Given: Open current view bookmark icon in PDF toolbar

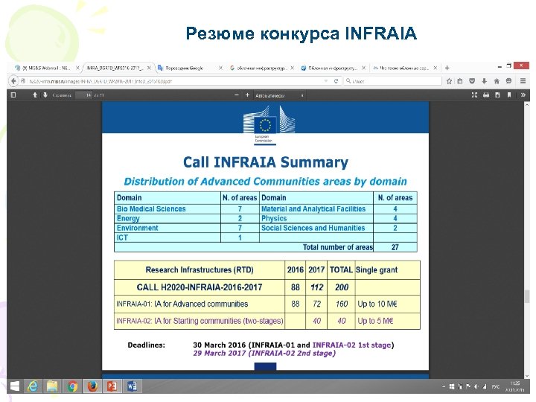Looking at the screenshot, I should 509,95.
